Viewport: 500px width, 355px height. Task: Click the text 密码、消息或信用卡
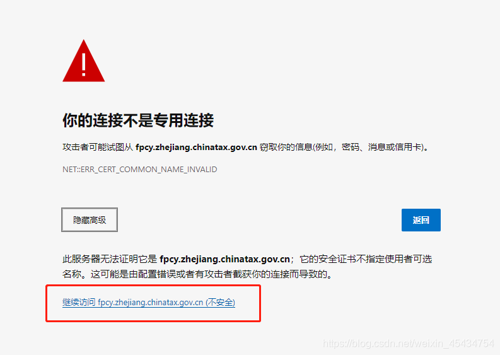[381, 148]
